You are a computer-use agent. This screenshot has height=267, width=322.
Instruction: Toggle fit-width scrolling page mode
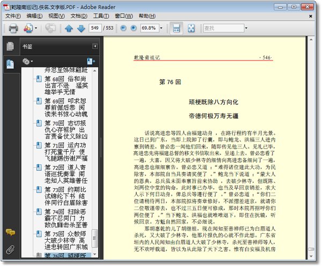[177, 28]
